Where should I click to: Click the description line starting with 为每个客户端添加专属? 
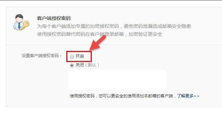(x=114, y=26)
